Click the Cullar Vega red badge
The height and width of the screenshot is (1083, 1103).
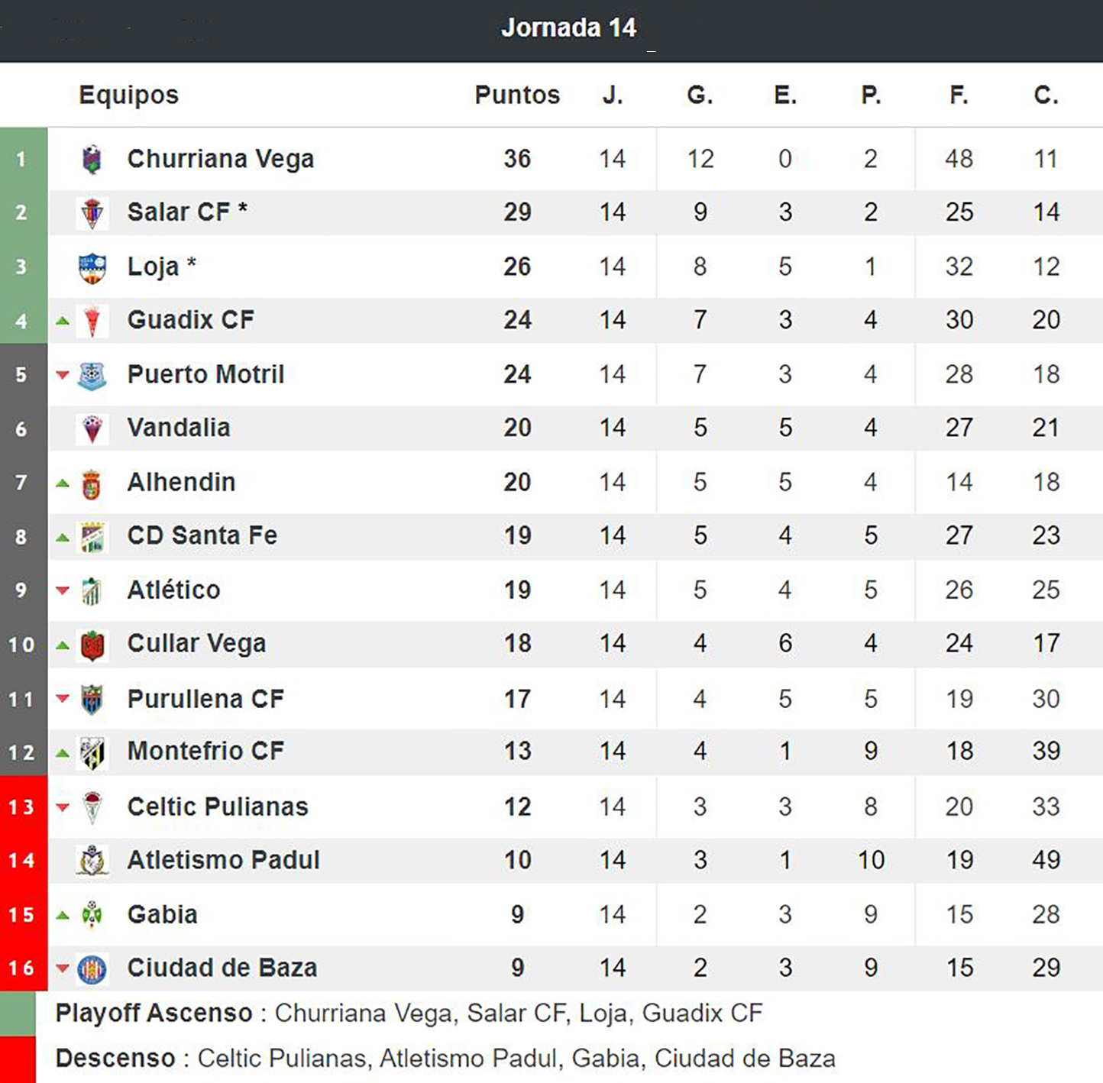(92, 645)
